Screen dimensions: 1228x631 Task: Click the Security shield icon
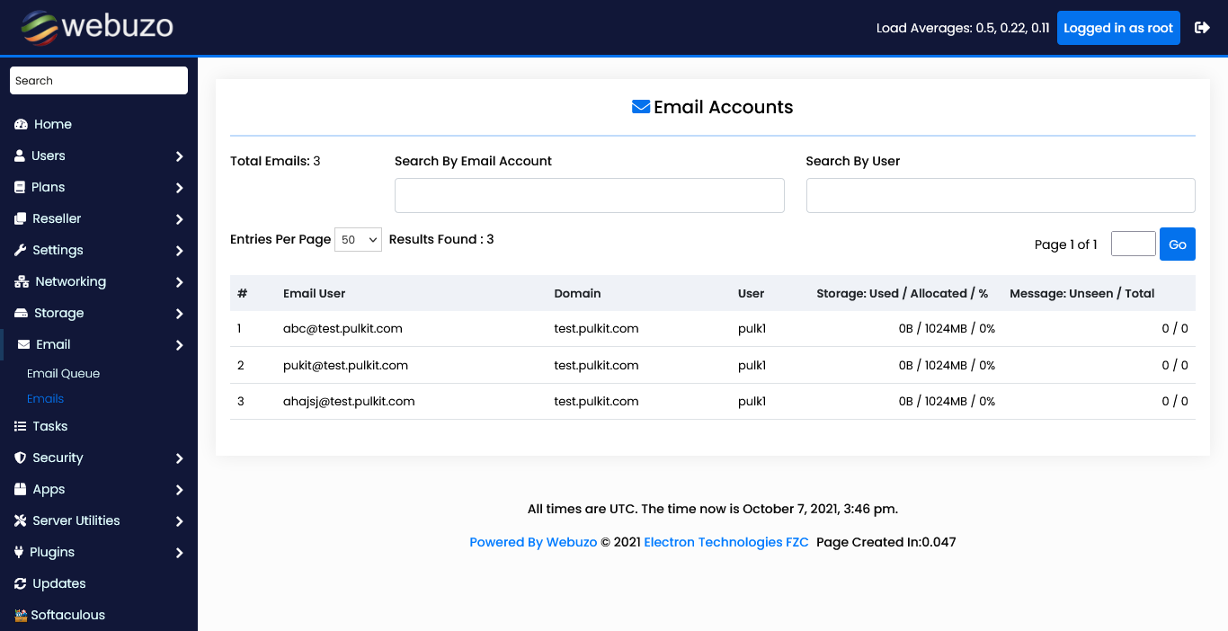coord(21,458)
